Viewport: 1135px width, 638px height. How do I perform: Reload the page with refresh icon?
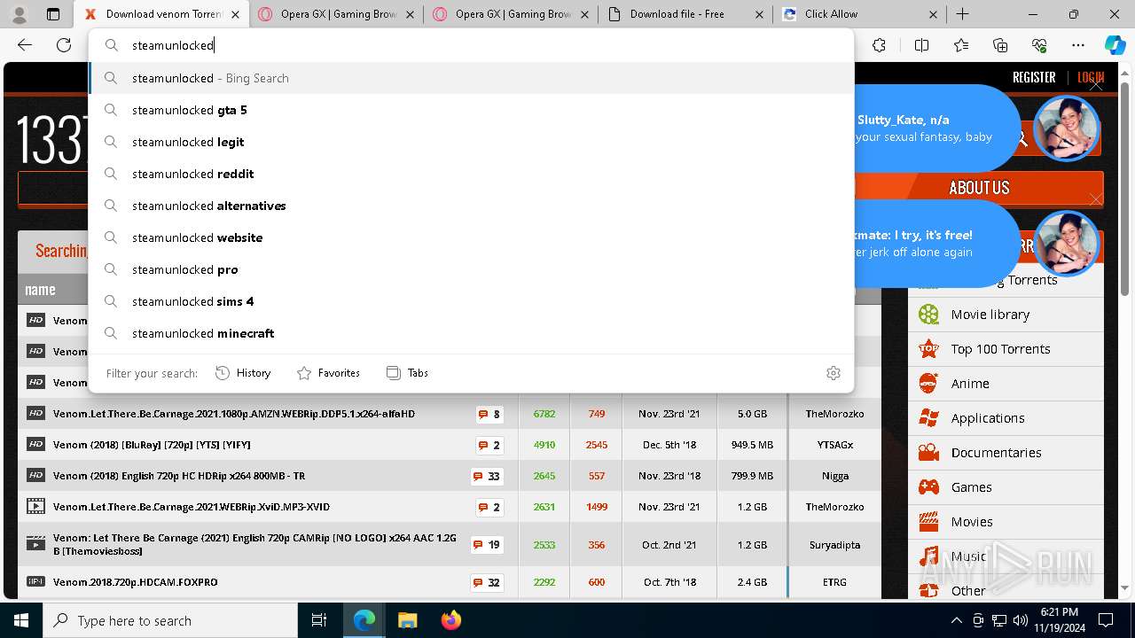64,45
